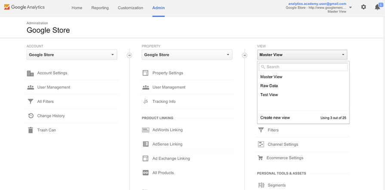Expand the Property dropdown showing Google Store
Screen dimensions: 385x190
187,55
